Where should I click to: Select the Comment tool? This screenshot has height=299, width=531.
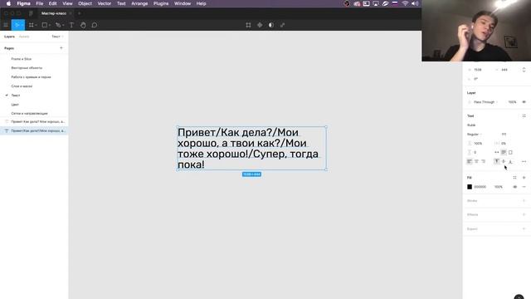(x=94, y=25)
